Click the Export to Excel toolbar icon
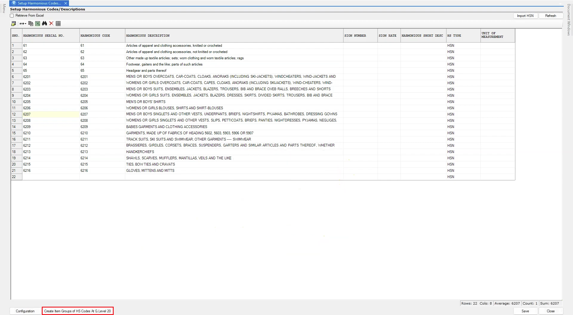Viewport: 573px width, 315px height. (x=38, y=24)
